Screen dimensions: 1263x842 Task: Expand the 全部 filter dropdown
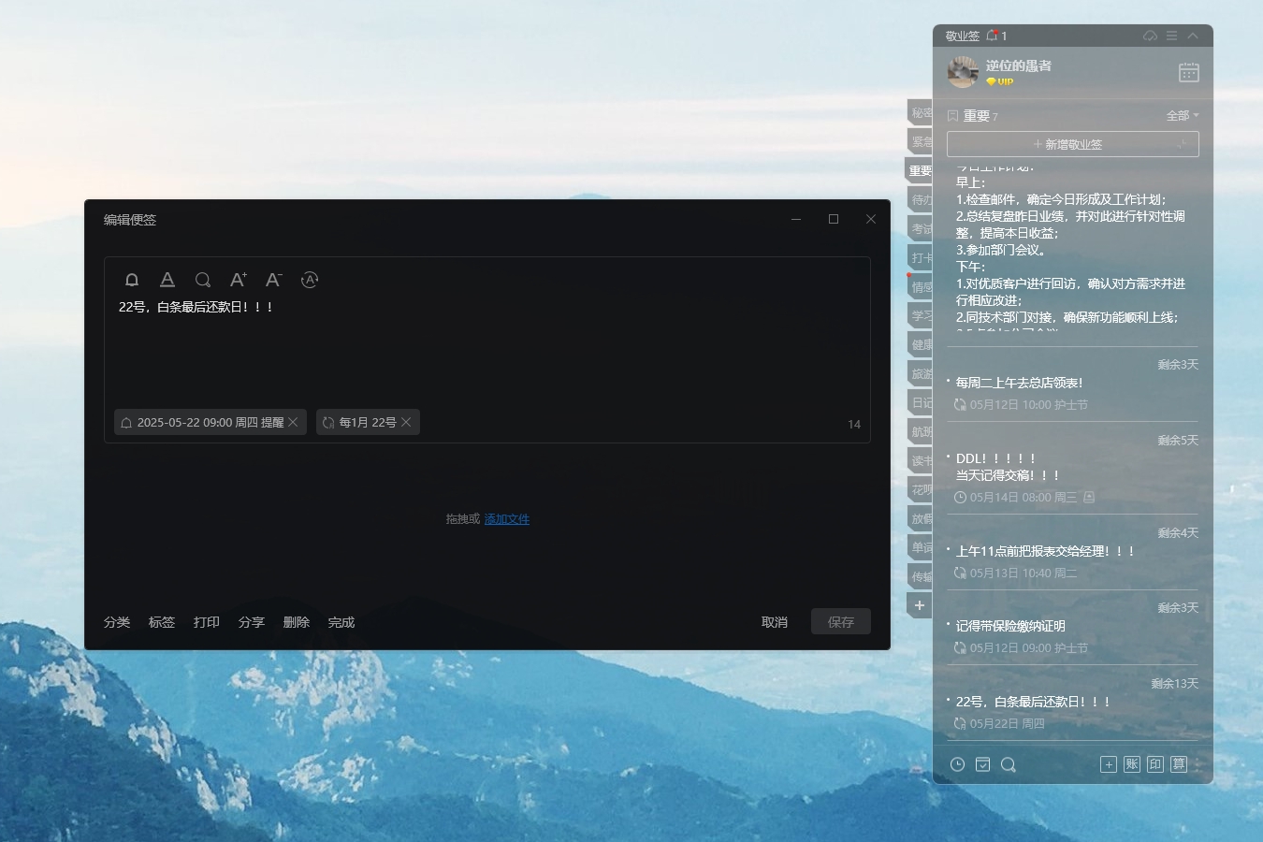1183,116
